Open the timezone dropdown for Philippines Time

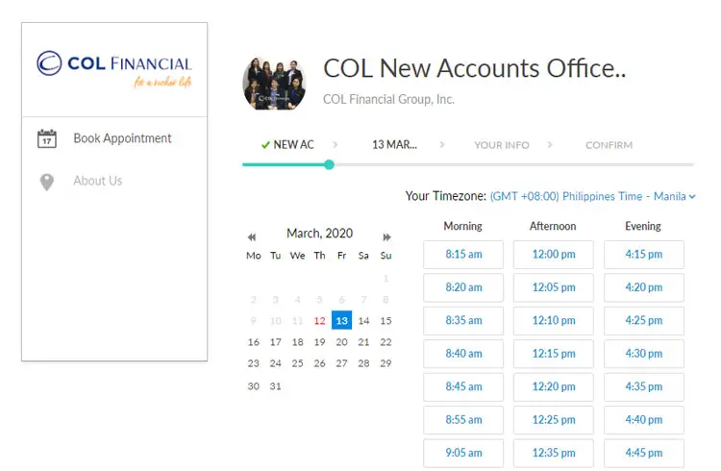592,196
